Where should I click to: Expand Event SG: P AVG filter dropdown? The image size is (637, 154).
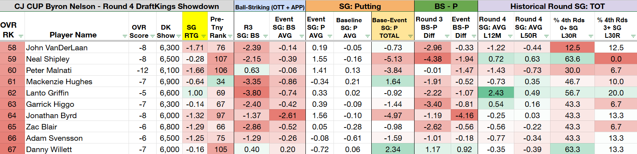[x=330, y=36]
